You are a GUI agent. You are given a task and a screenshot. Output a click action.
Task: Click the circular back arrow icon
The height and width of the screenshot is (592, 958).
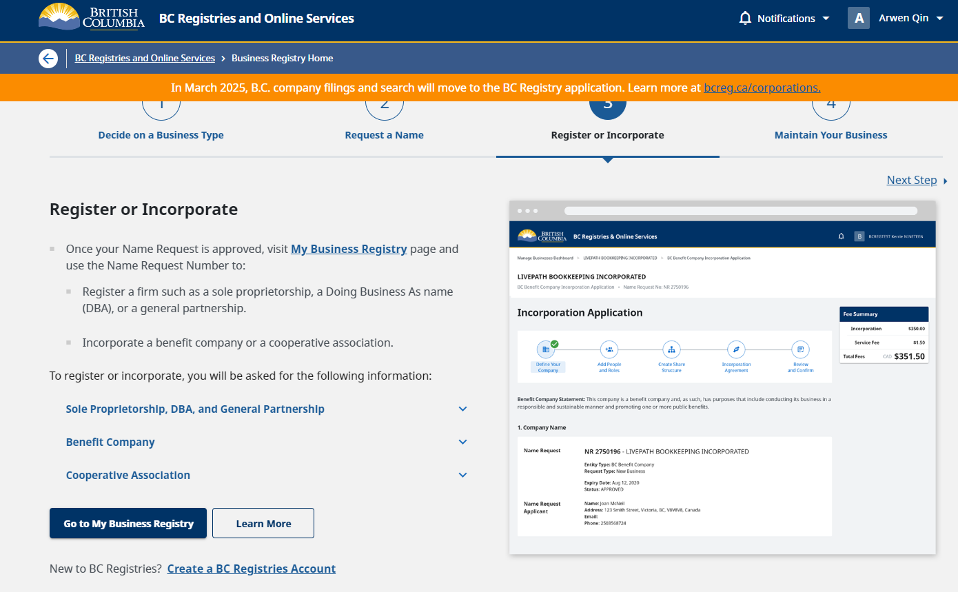pos(48,59)
